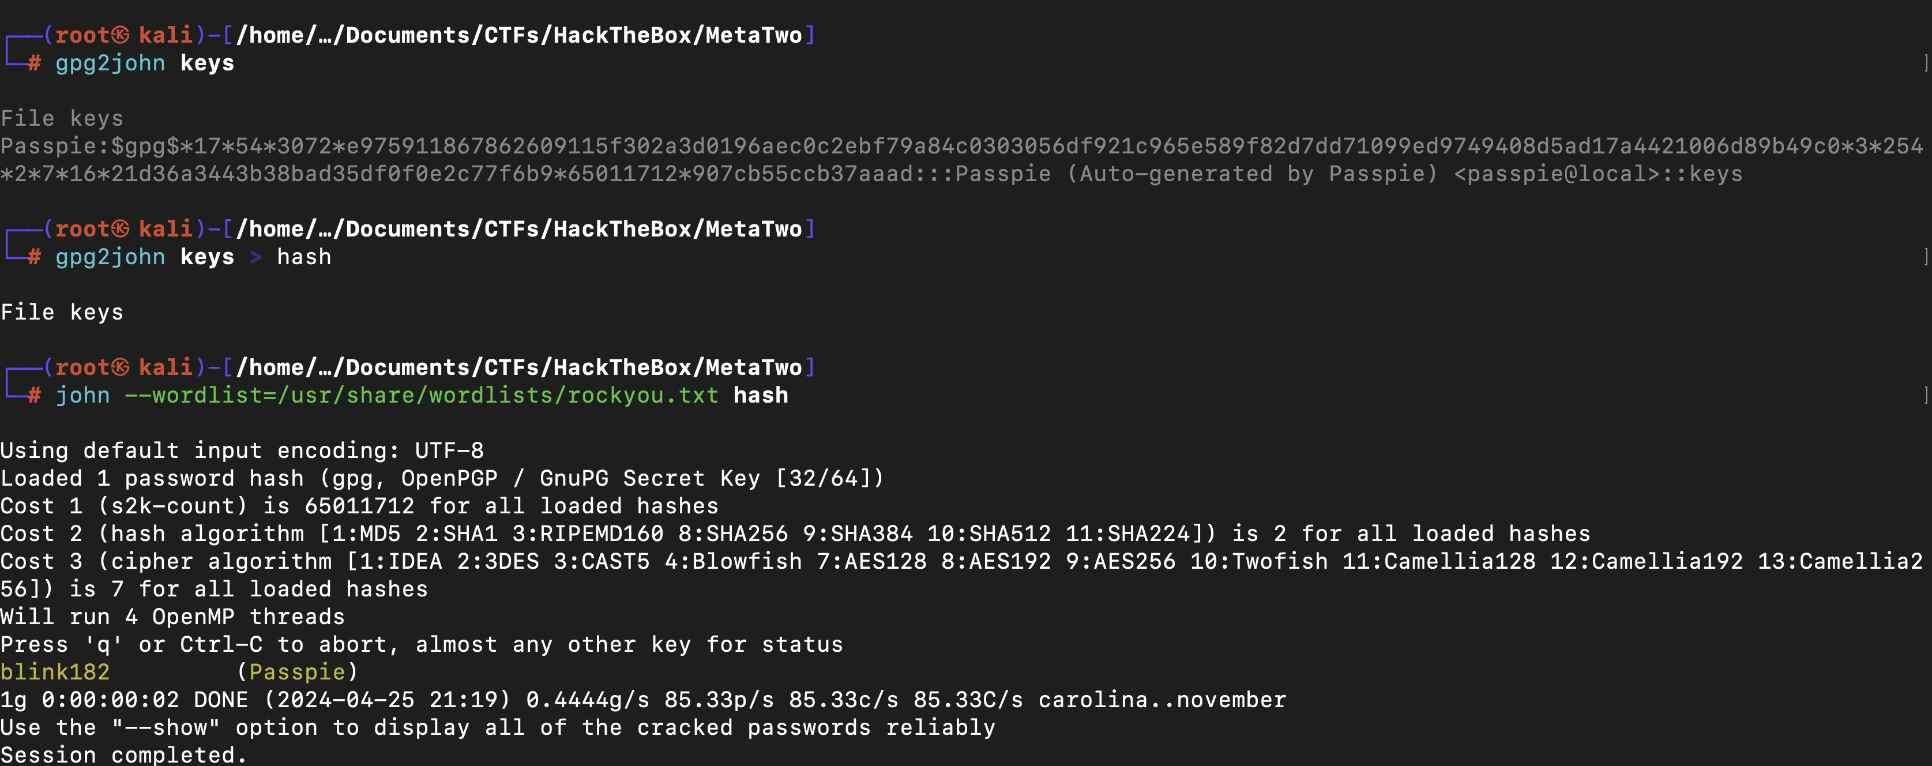Viewport: 1932px width, 766px height.
Task: Click the hash symbol of first prompt
Action: (x=35, y=63)
